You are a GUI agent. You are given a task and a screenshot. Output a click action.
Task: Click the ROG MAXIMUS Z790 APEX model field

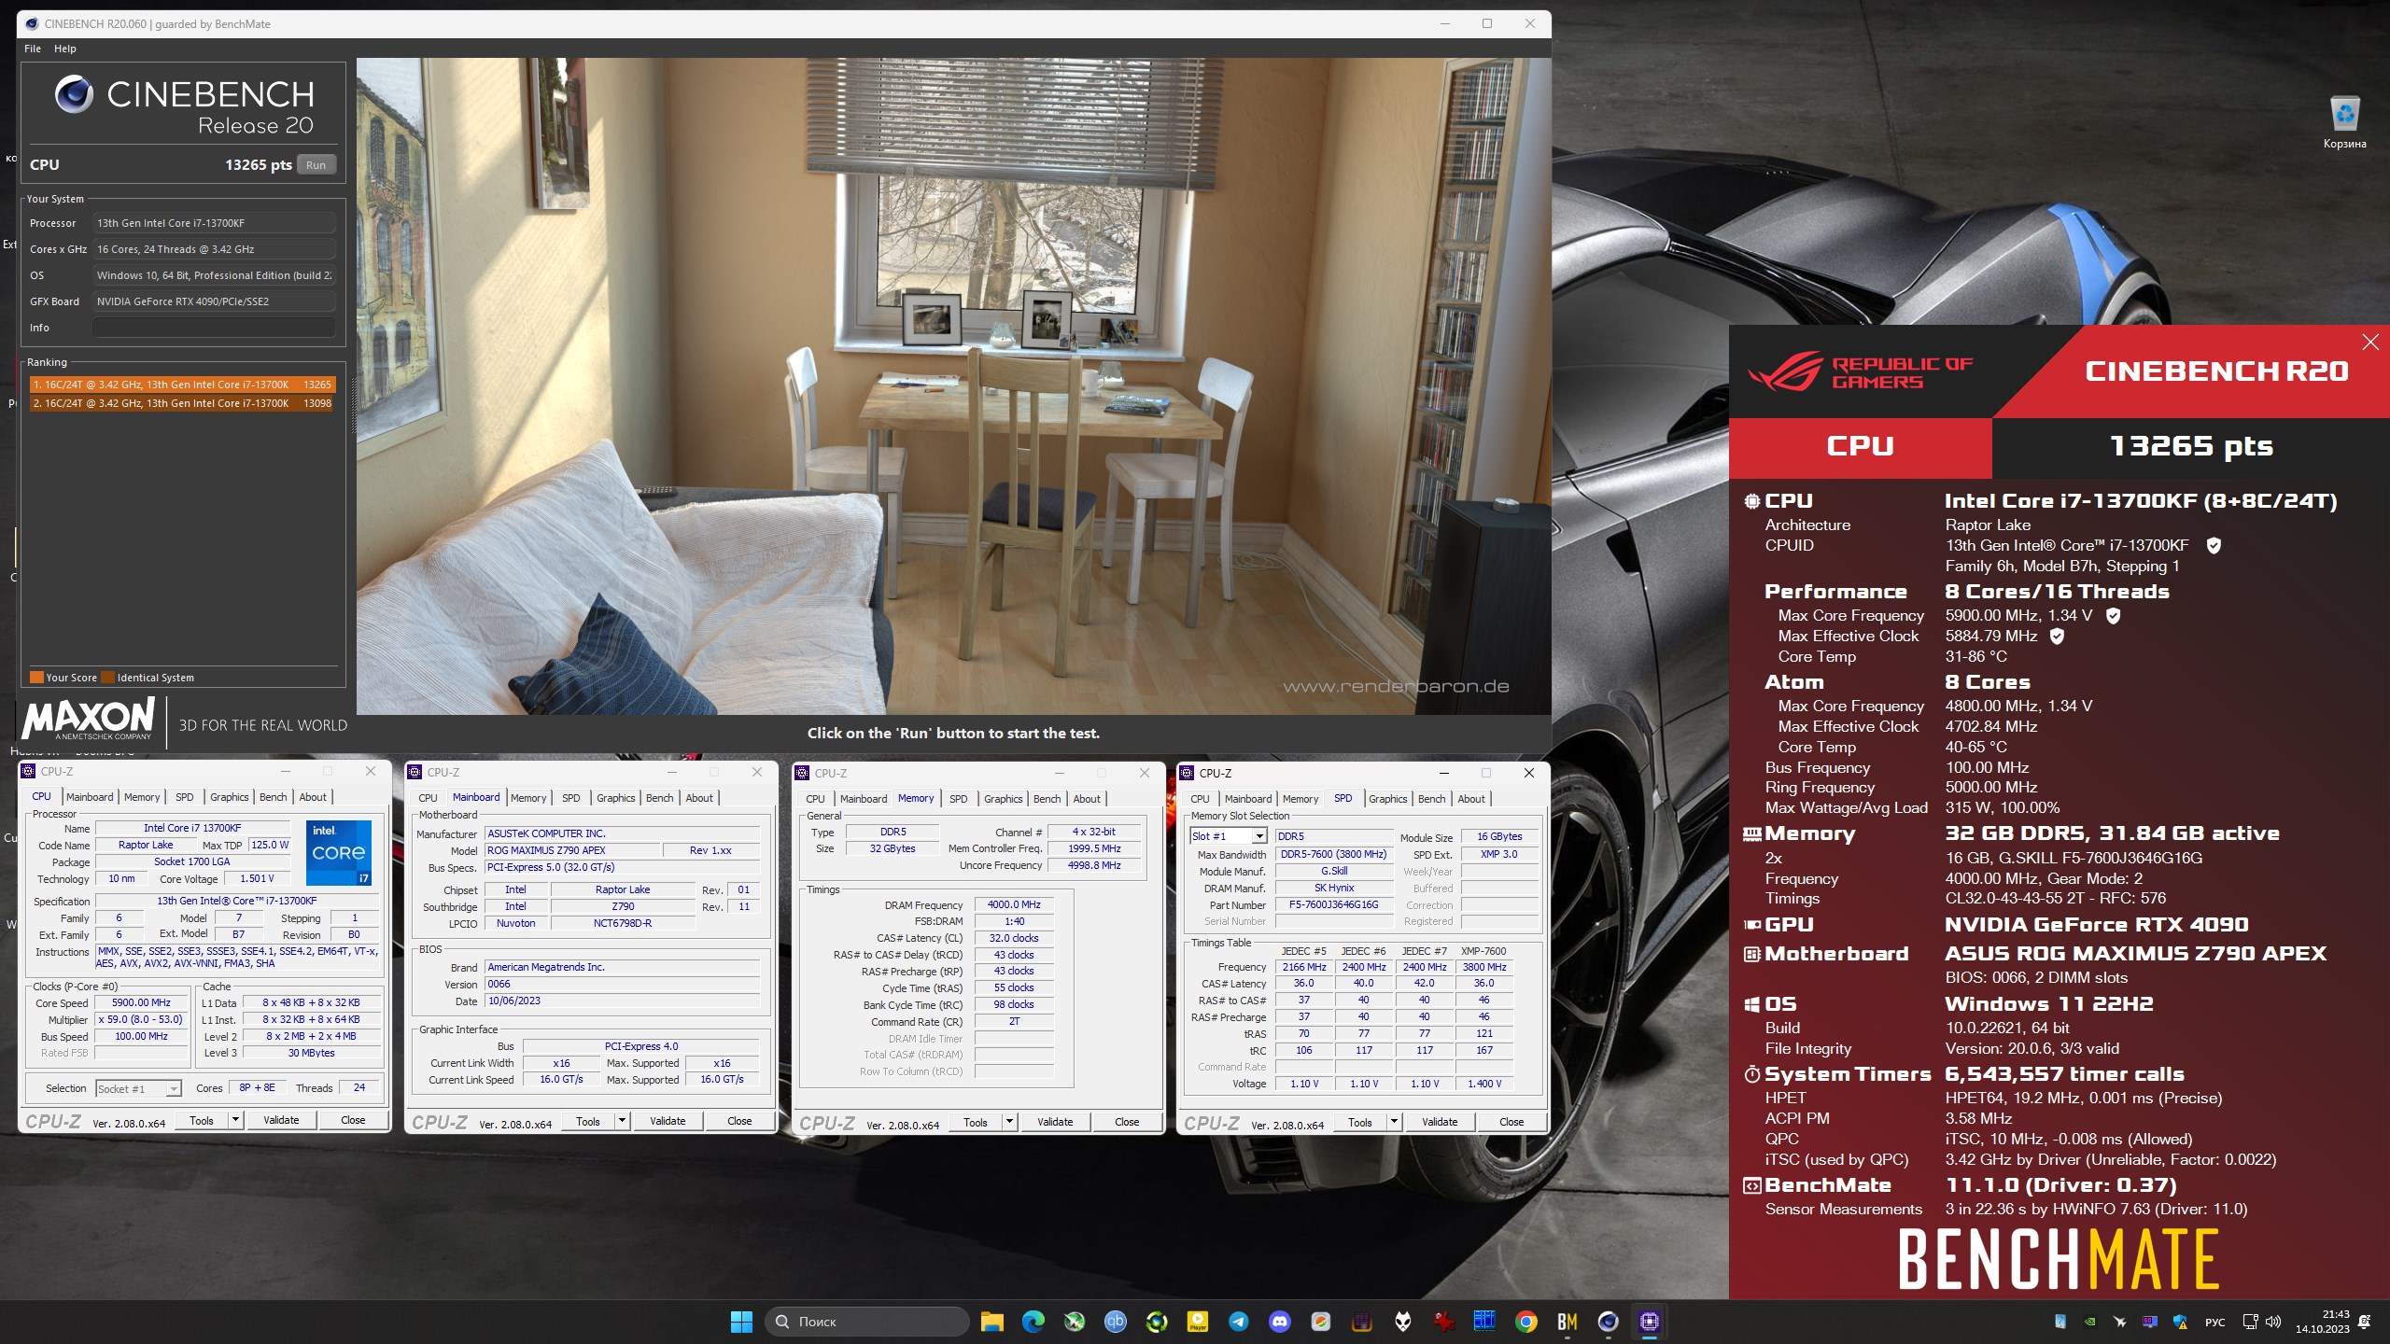click(x=571, y=850)
